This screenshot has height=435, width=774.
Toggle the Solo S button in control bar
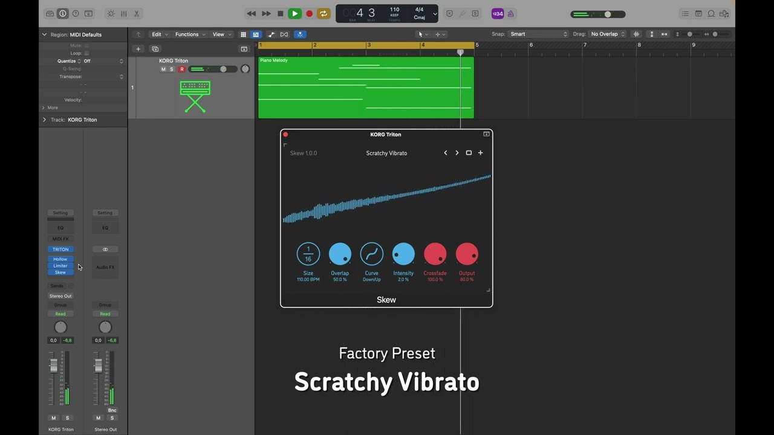tap(475, 13)
